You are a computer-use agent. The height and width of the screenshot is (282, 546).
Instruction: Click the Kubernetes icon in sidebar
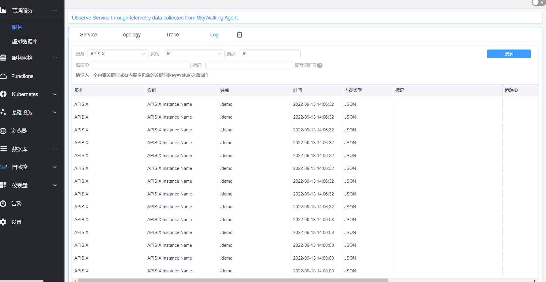3,94
